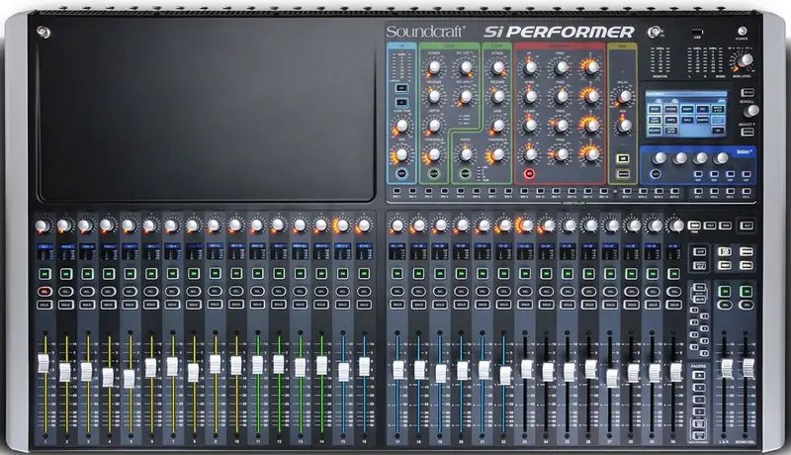Click the SCROLL knob beside the touchscreen
Screen dimensions: 791x455
click(x=750, y=111)
